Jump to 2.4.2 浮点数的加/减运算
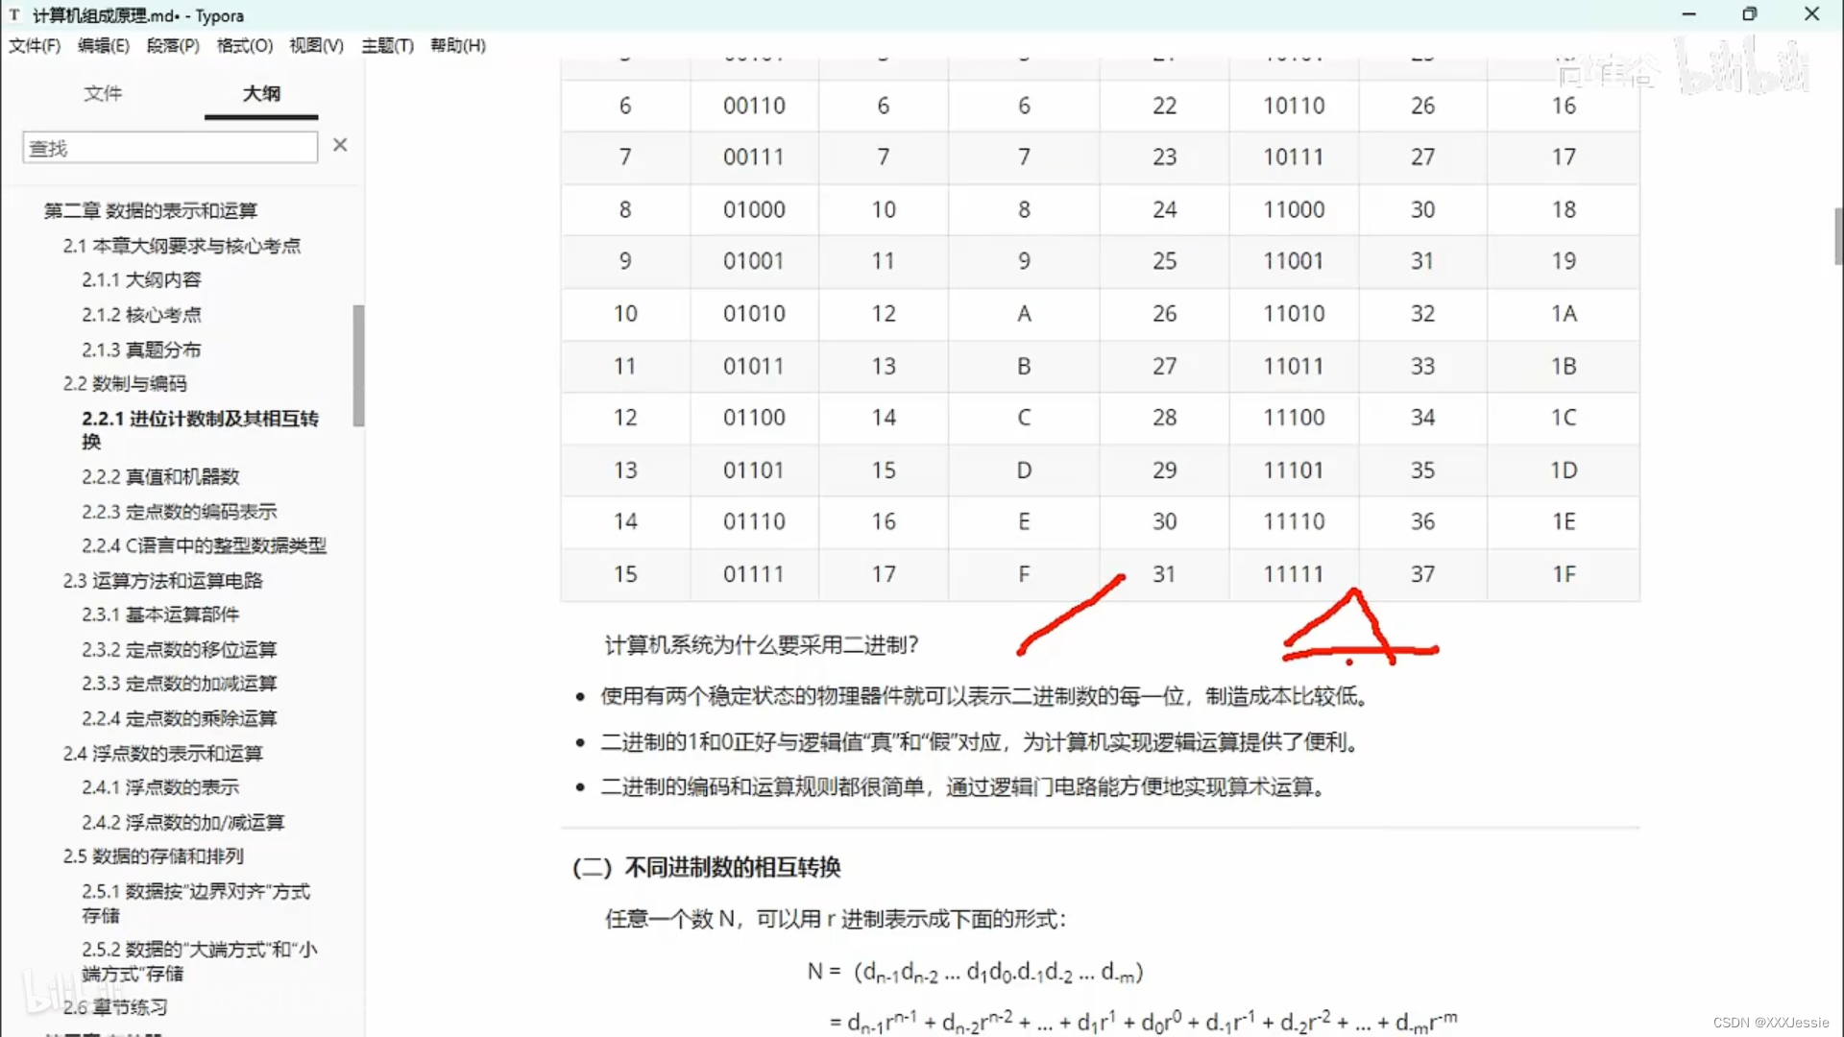Viewport: 1844px width, 1037px height. pyautogui.click(x=182, y=822)
